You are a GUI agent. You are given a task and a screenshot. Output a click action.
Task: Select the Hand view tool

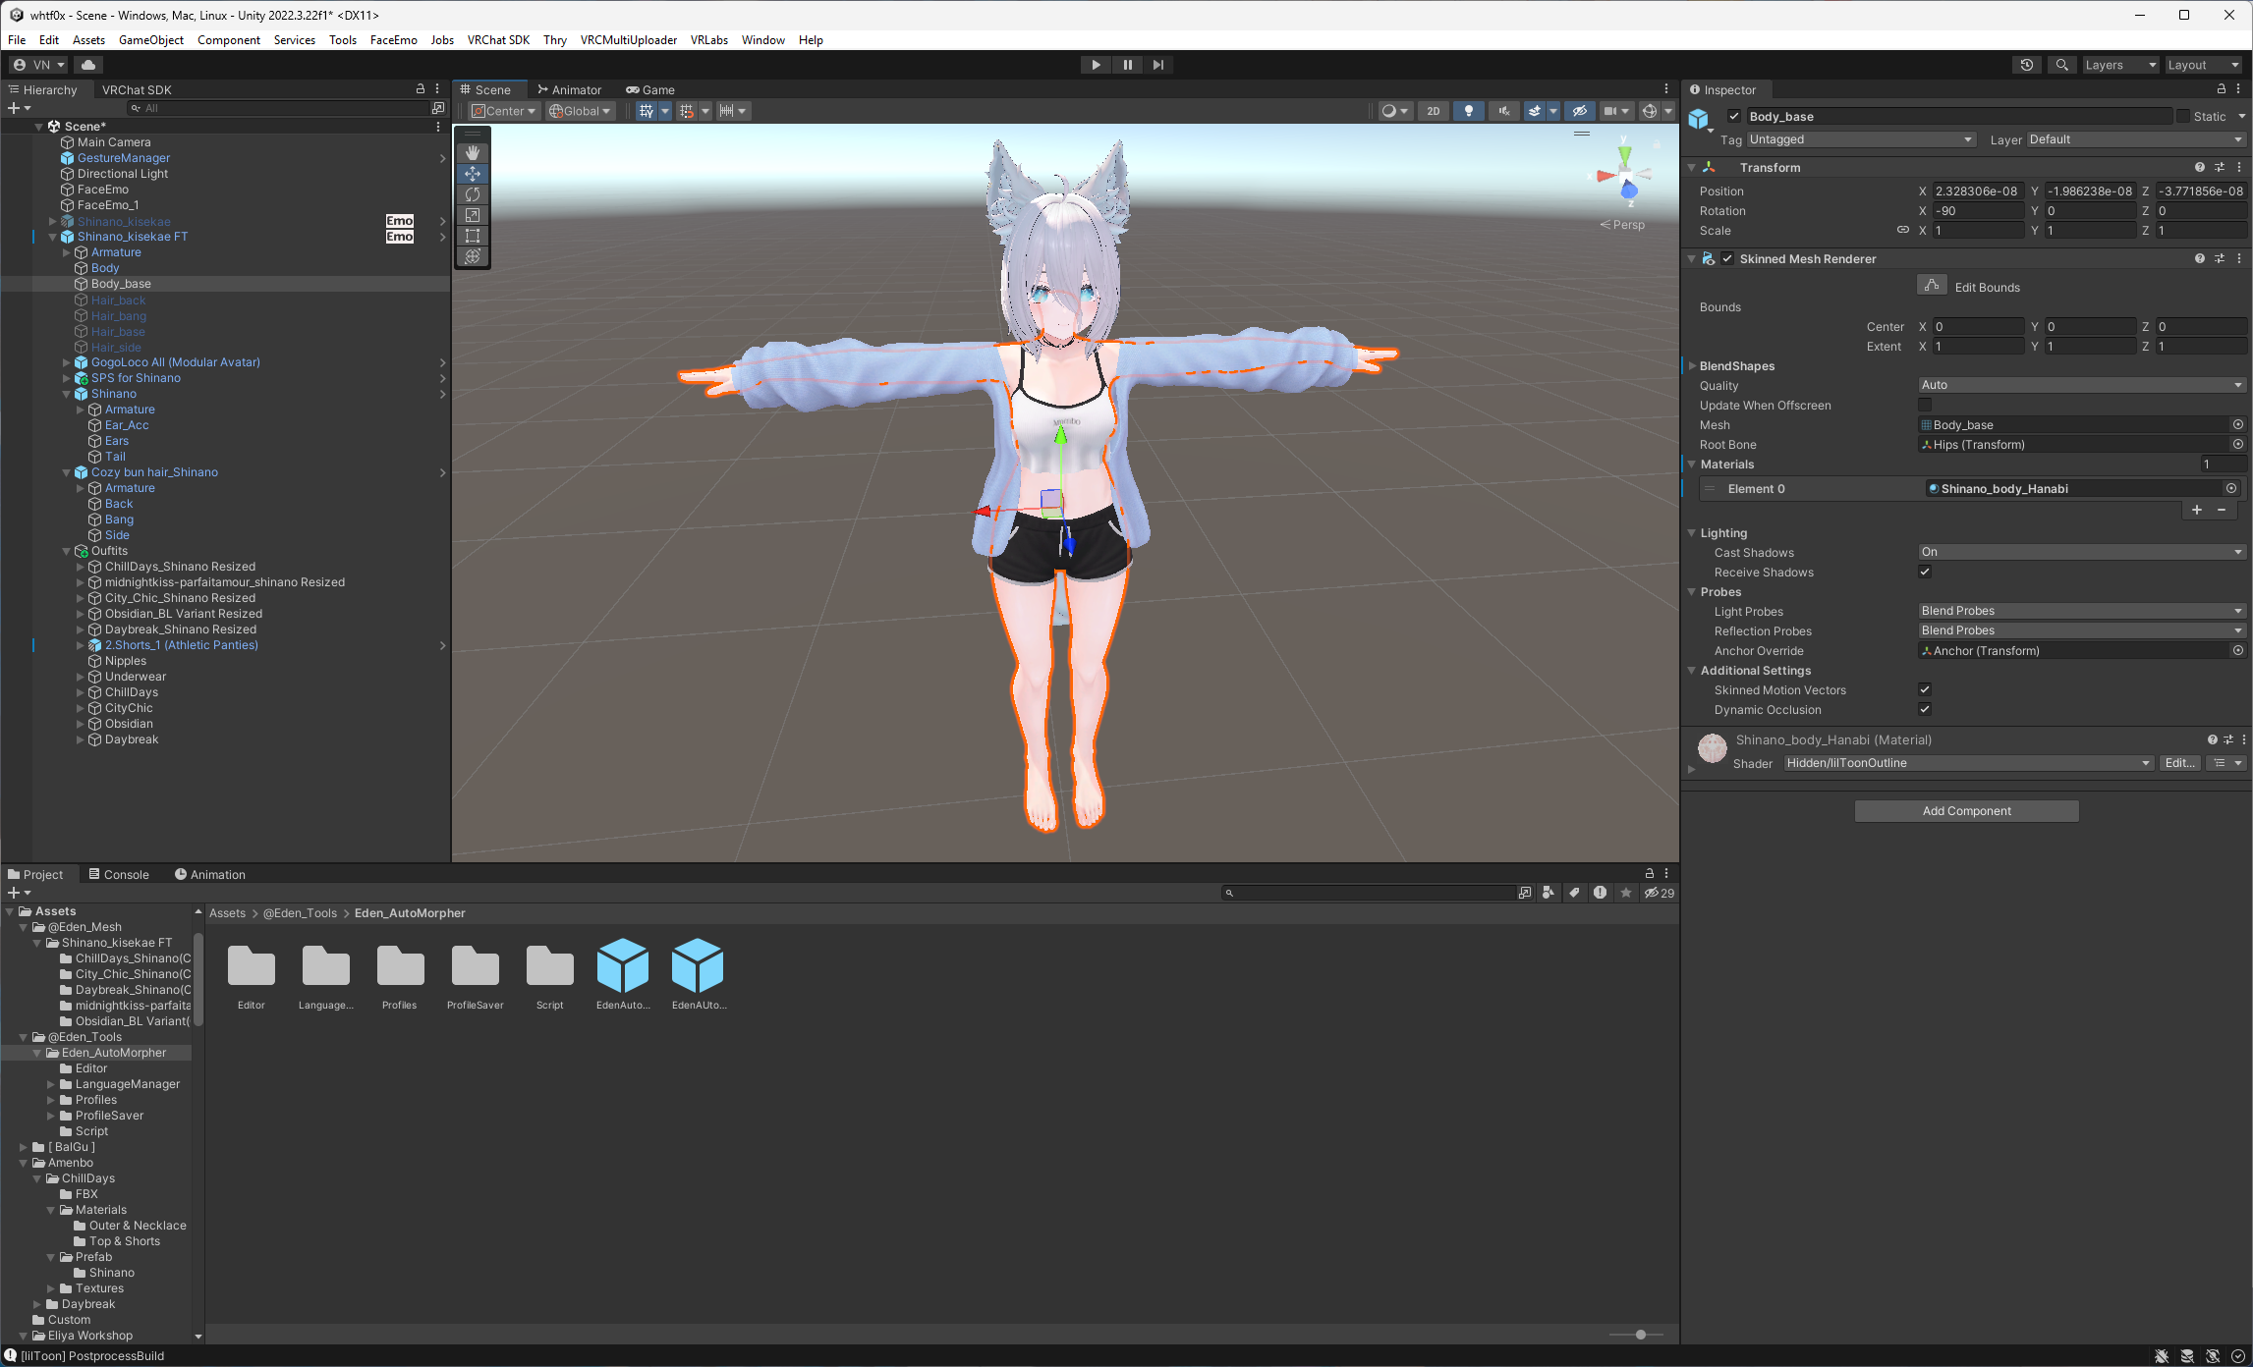tap(473, 153)
